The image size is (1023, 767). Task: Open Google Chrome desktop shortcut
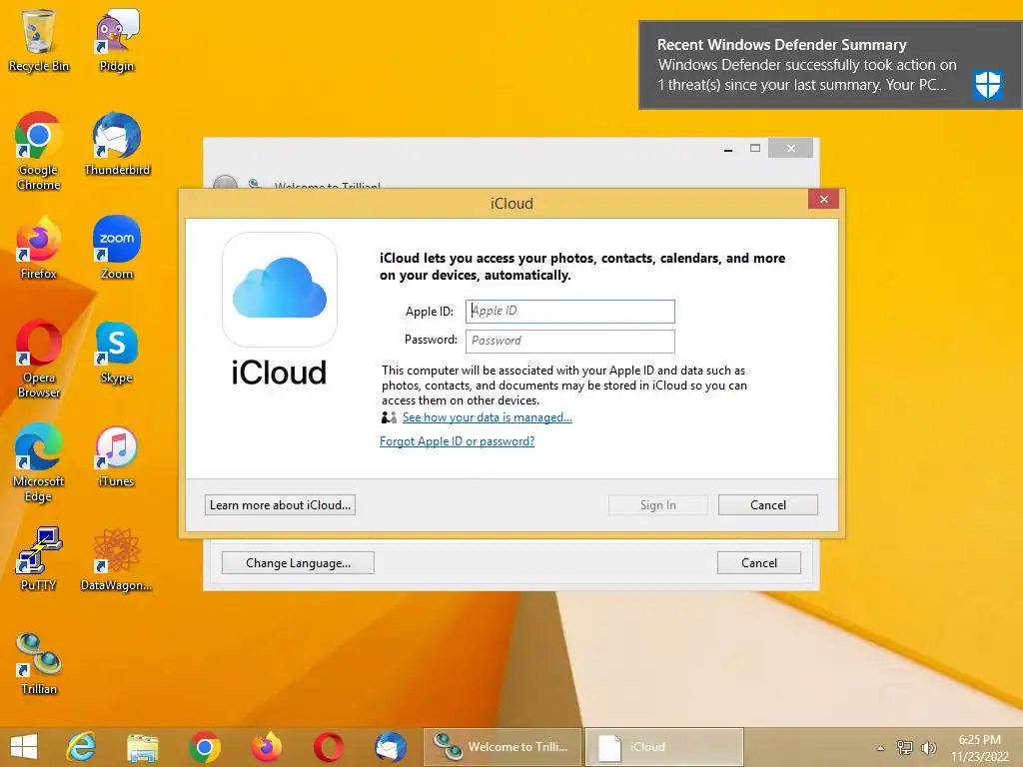coord(39,152)
